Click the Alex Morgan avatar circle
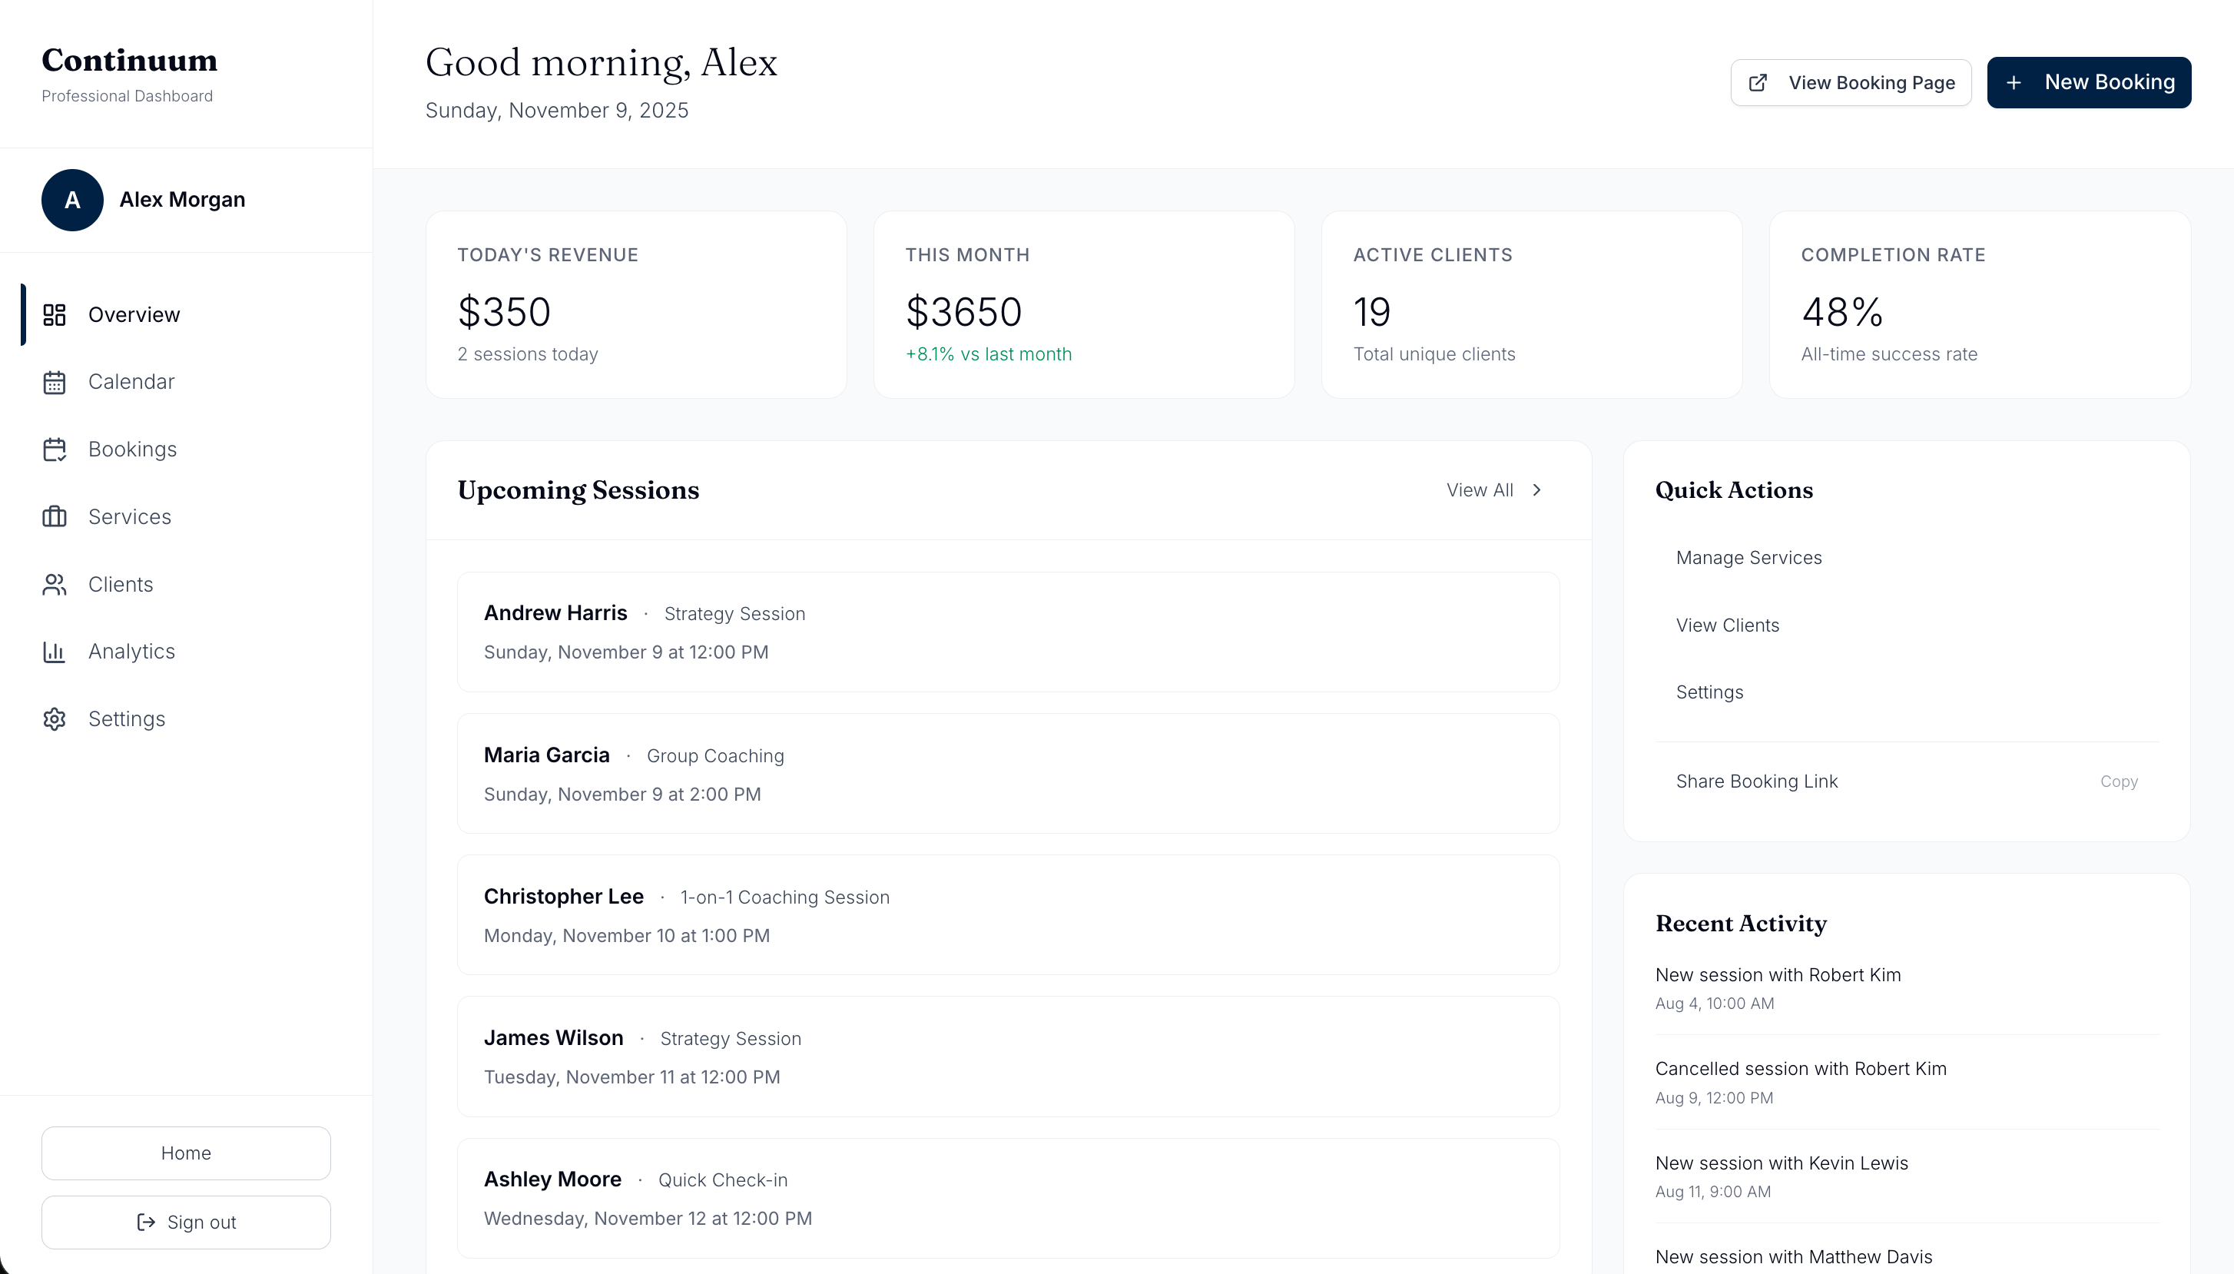 73,201
